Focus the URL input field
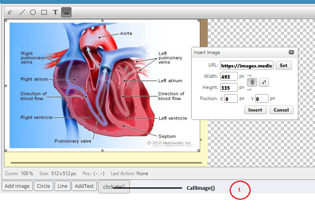The image size is (315, 218). pos(247,66)
